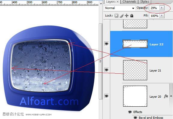Viewport: 173px width, 119px height.
Task: Click the Opacity 29% input field
Action: tap(154, 8)
